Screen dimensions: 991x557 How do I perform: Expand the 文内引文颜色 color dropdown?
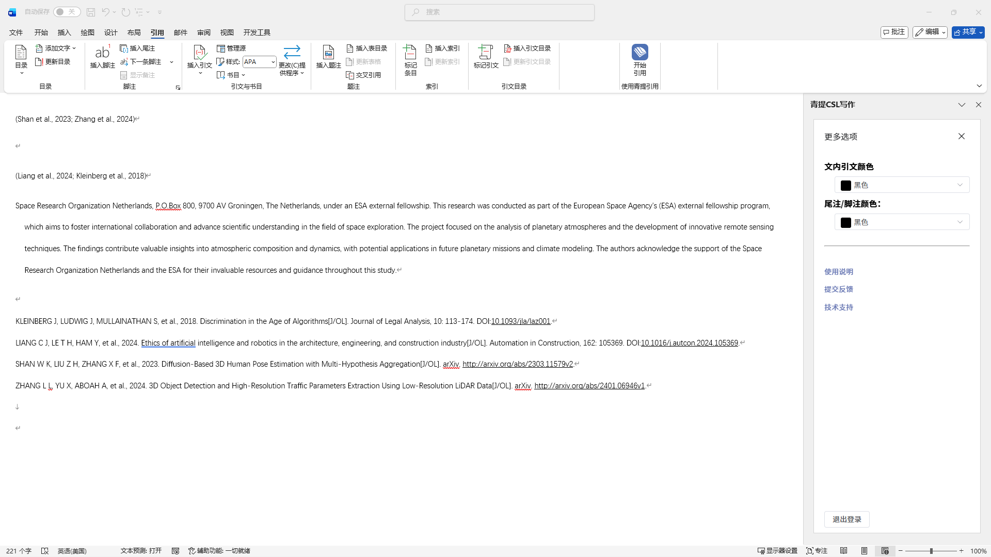902,185
